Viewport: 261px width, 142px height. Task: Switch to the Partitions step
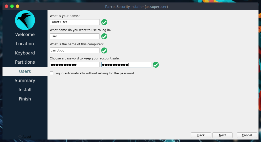coord(25,62)
